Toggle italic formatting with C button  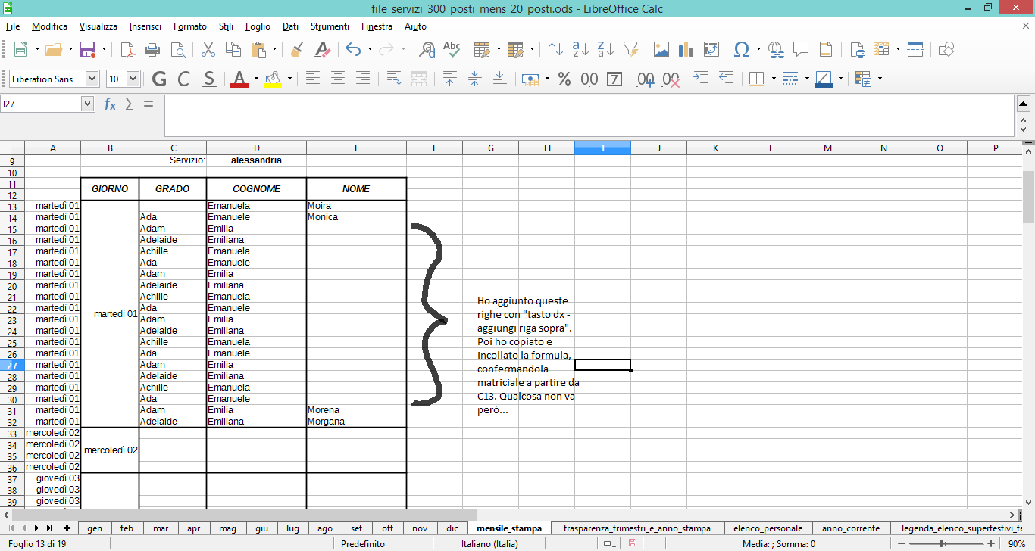pyautogui.click(x=183, y=79)
